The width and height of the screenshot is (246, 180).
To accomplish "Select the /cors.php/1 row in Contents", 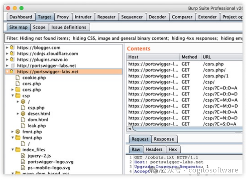I will tap(184, 76).
